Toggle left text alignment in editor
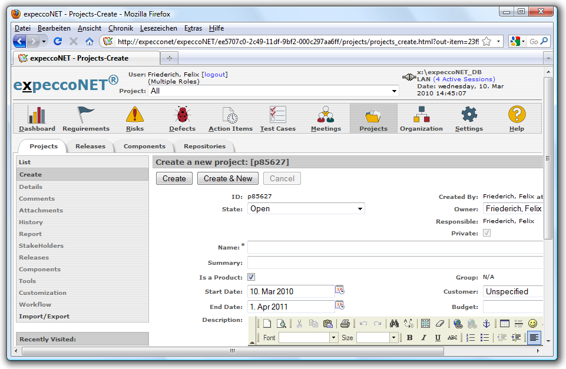 534,338
